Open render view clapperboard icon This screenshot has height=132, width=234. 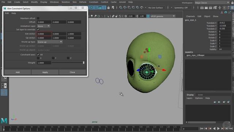(202, 8)
